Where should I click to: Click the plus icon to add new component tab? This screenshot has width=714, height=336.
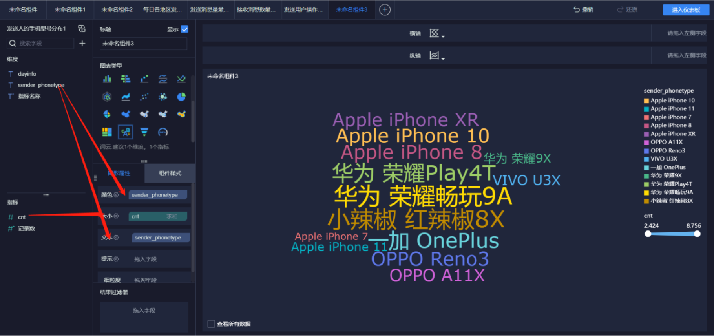point(385,9)
